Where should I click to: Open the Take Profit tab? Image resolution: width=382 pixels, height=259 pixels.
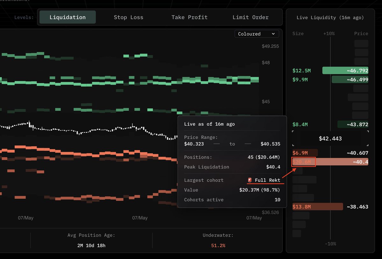point(189,17)
